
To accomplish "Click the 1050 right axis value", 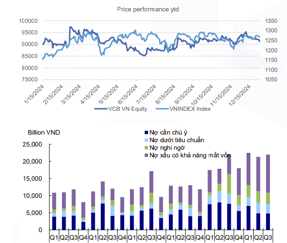I will (271, 79).
